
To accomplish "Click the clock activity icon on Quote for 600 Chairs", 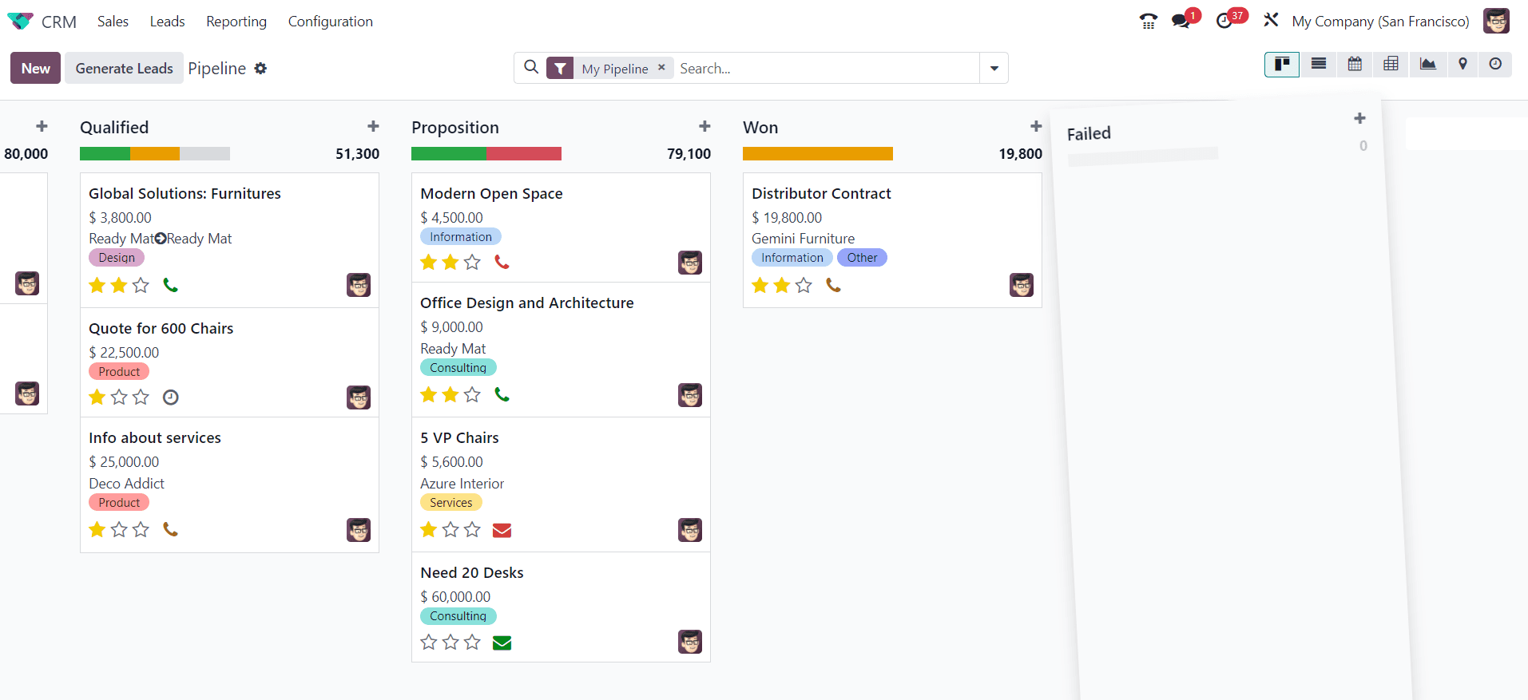I will (171, 397).
